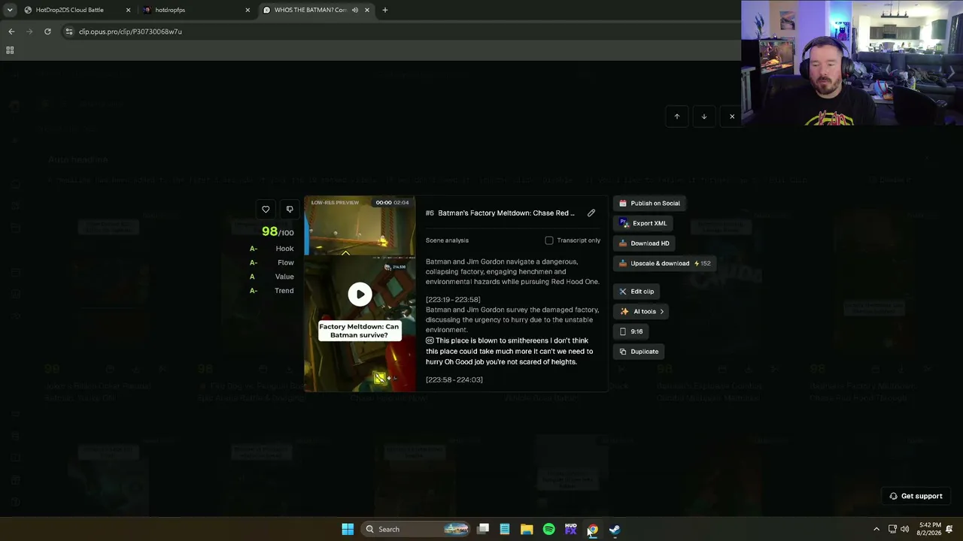Enable the Transcript only checkbox

[x=549, y=240]
